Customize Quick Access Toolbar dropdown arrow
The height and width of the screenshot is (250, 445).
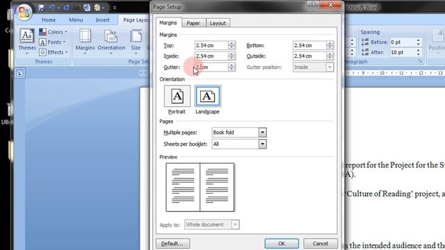(x=115, y=8)
